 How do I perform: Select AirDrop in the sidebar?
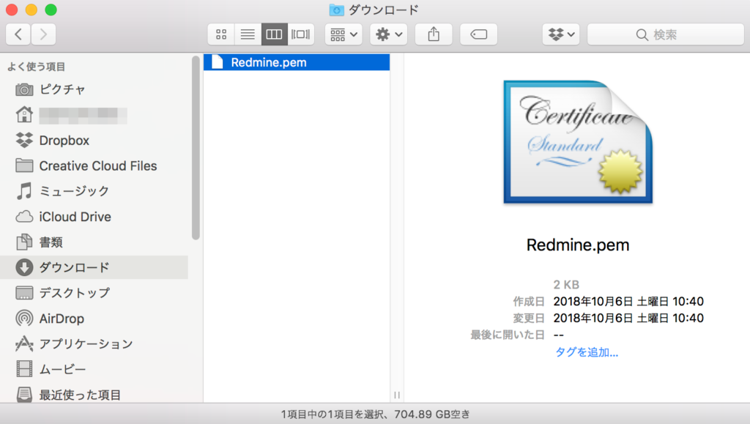click(x=62, y=319)
